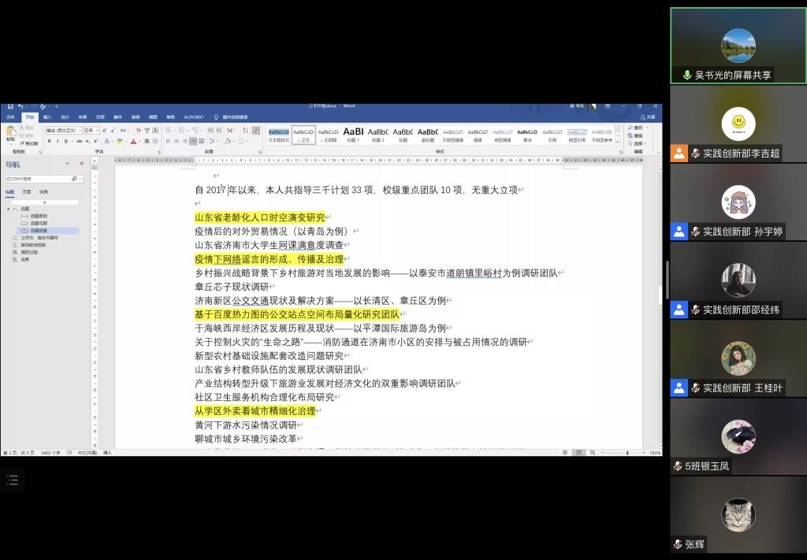Image resolution: width=807 pixels, height=560 pixels.
Task: Click the left-side meeting menu icon
Action: coord(12,479)
